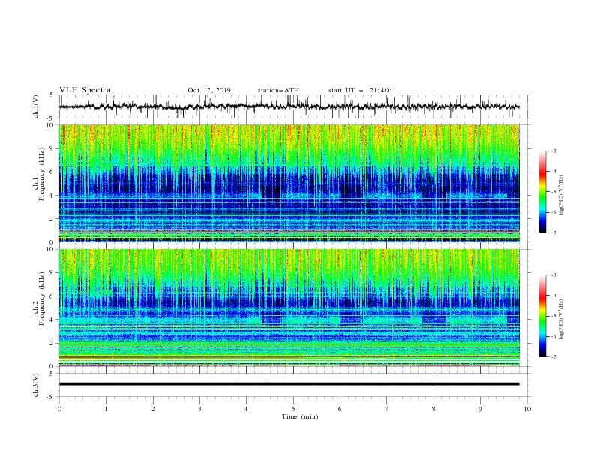Click time axis tick label '10'
594x459 pixels.
tap(527, 409)
